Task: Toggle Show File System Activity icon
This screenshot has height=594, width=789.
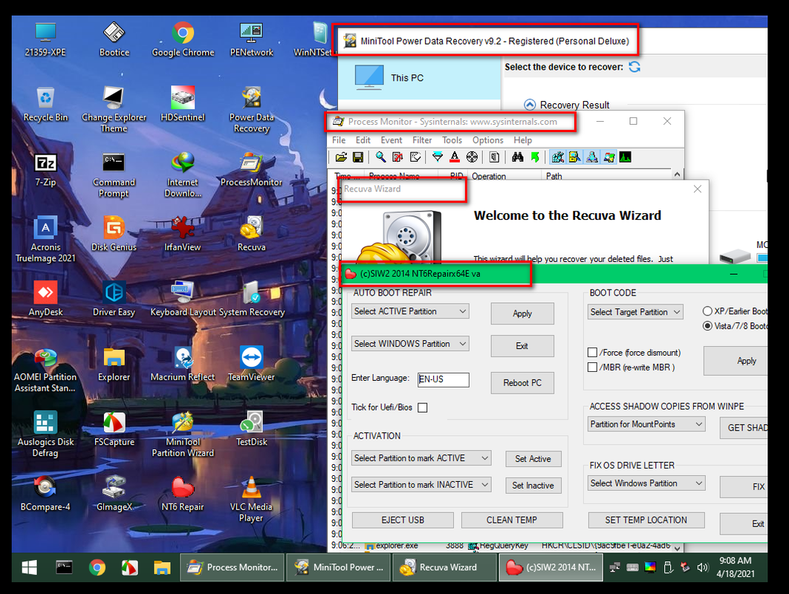Action: [x=574, y=157]
